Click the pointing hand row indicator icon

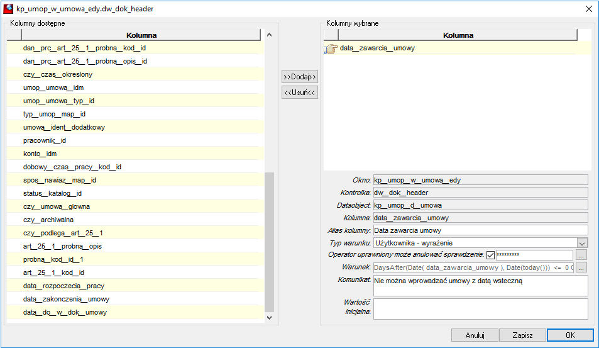[x=331, y=48]
